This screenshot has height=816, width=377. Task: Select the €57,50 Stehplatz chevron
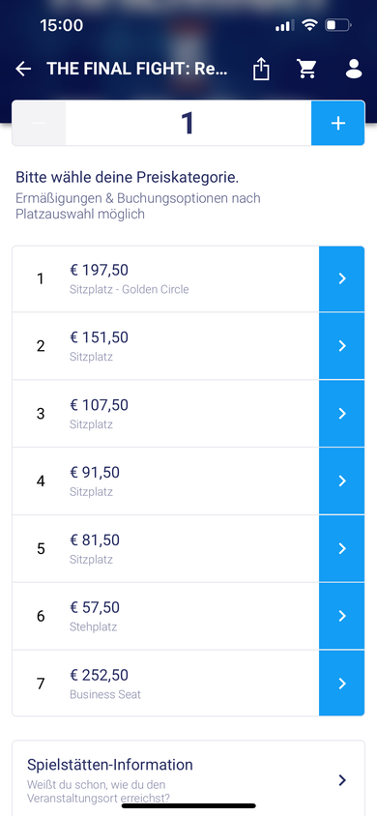tap(341, 616)
